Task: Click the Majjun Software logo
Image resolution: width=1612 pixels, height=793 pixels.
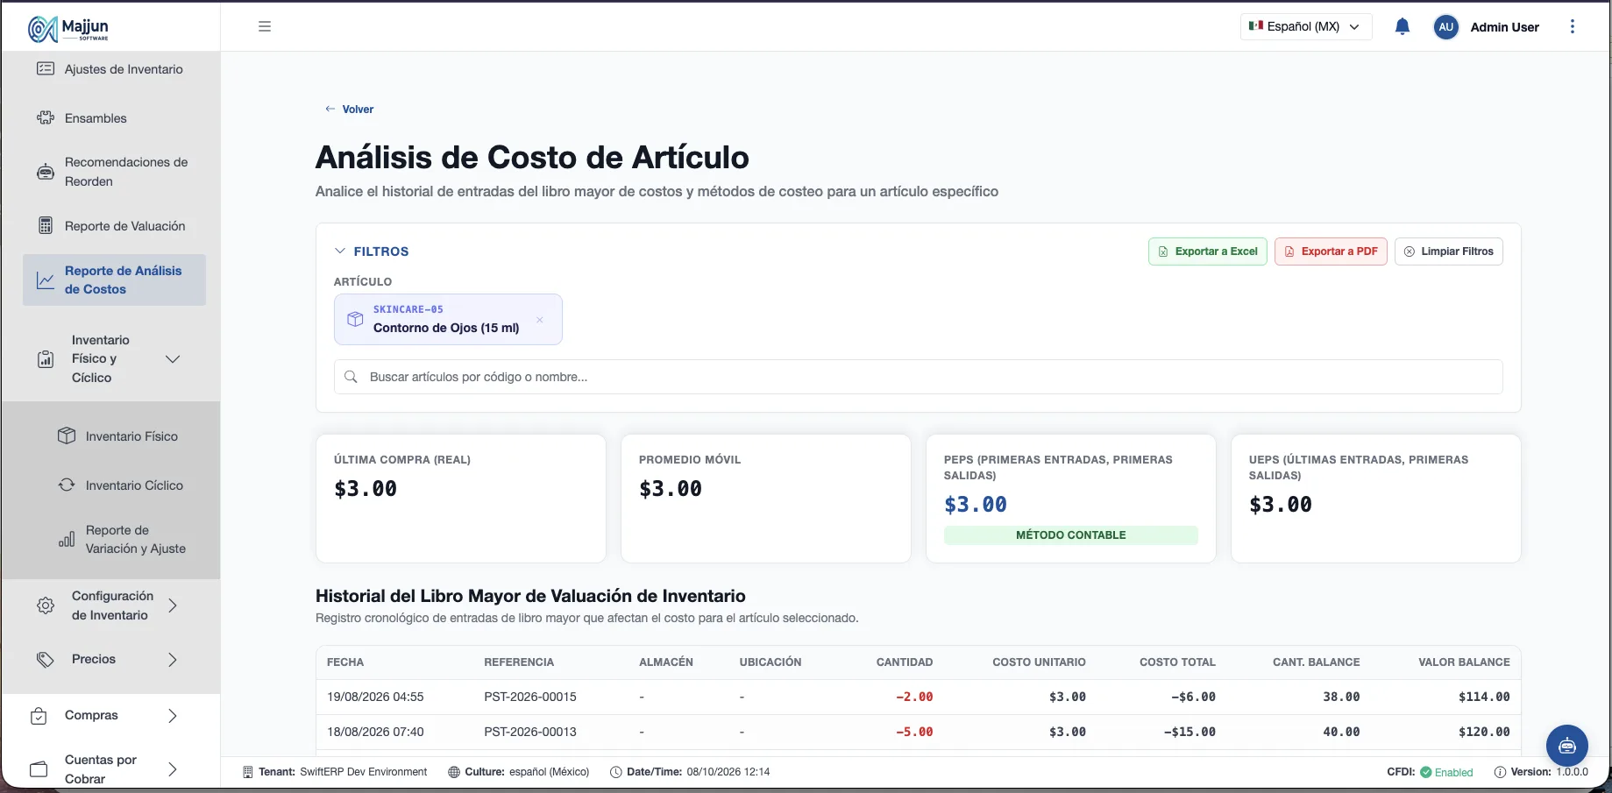Action: click(68, 28)
